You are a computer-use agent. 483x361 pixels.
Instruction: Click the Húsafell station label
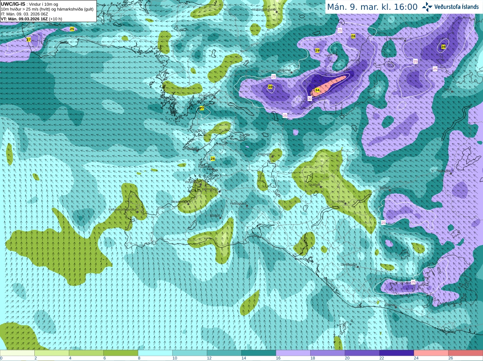(285, 70)
